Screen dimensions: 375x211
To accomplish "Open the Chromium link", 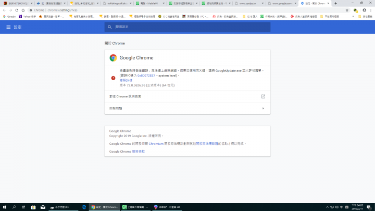I will point(156,144).
